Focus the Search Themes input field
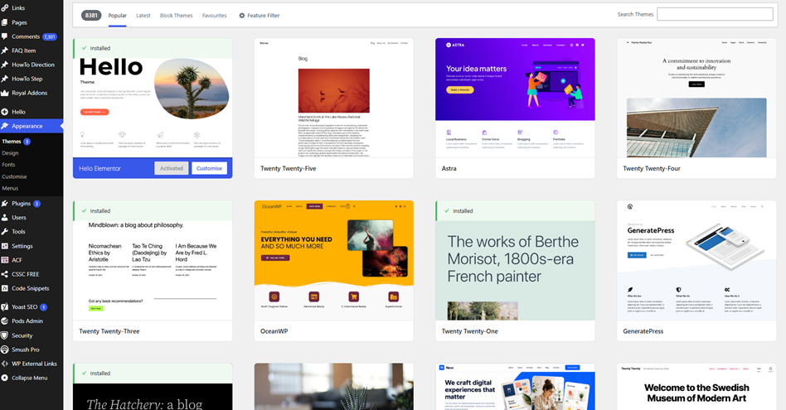This screenshot has height=410, width=786. [x=715, y=14]
